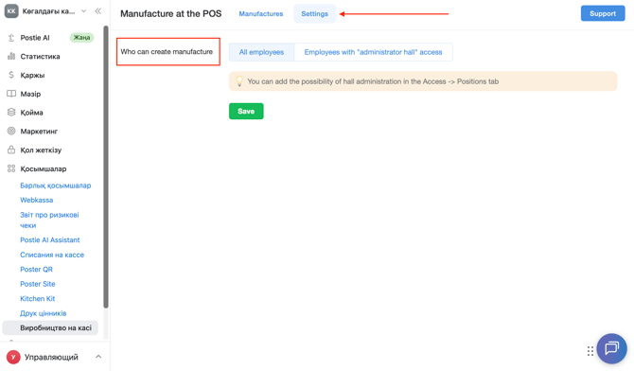The height and width of the screenshot is (371, 634).
Task: Open Қойма menu item
Action: pos(31,112)
